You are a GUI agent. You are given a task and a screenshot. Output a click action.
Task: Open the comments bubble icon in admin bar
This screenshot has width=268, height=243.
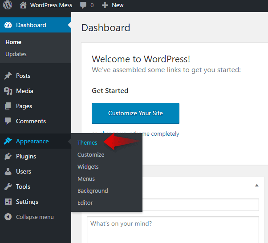click(83, 5)
